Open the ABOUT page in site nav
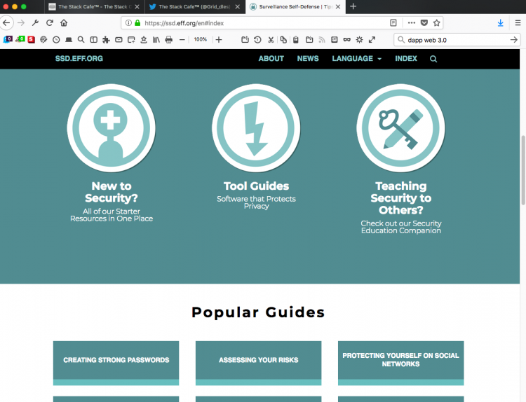526x402 pixels. [x=271, y=59]
